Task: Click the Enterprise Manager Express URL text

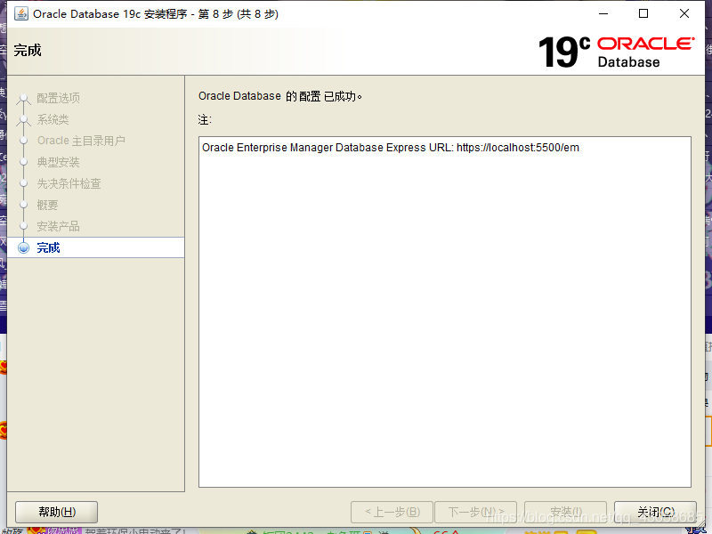Action: pos(391,148)
